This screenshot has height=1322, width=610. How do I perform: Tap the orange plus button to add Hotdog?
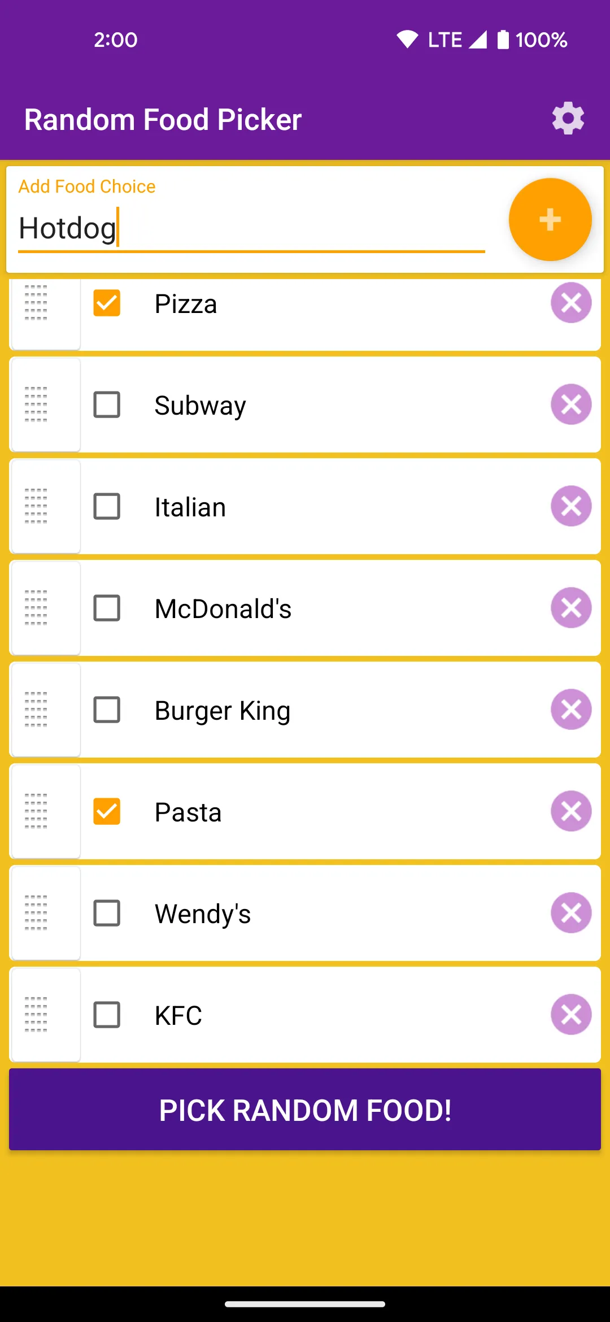pyautogui.click(x=550, y=220)
